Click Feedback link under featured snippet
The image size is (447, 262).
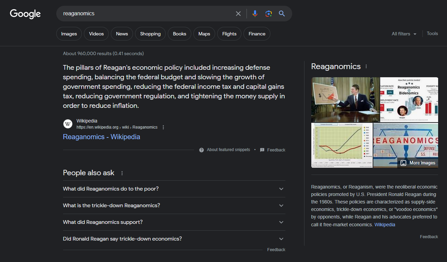[x=276, y=150]
